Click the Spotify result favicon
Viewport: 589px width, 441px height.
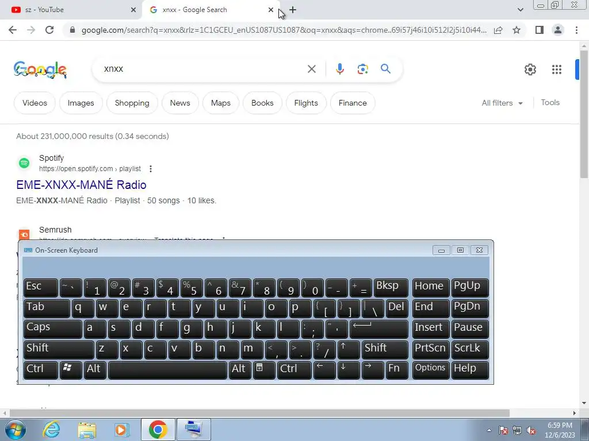24,163
